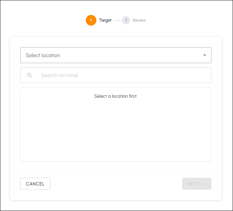Go to the Review step label

click(x=139, y=20)
